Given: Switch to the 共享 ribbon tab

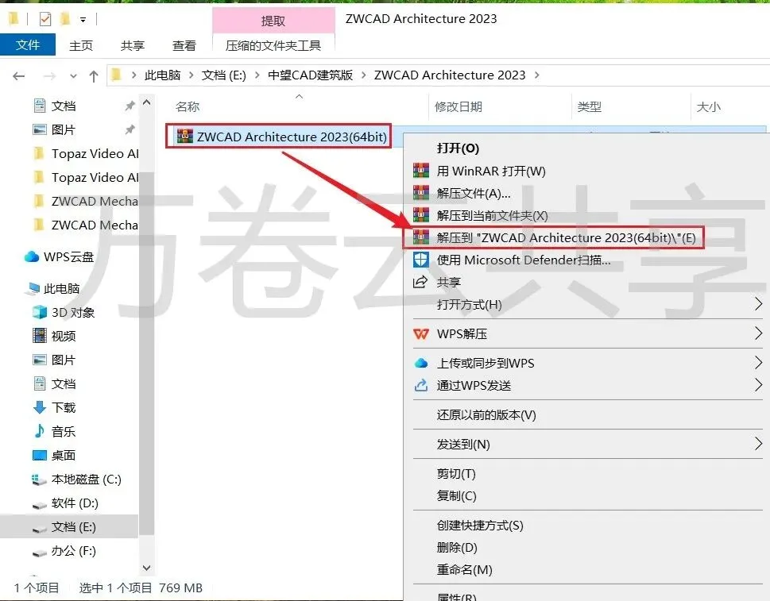Looking at the screenshot, I should coord(133,45).
